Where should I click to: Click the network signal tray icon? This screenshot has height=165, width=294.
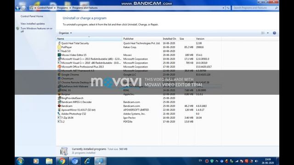(237, 161)
